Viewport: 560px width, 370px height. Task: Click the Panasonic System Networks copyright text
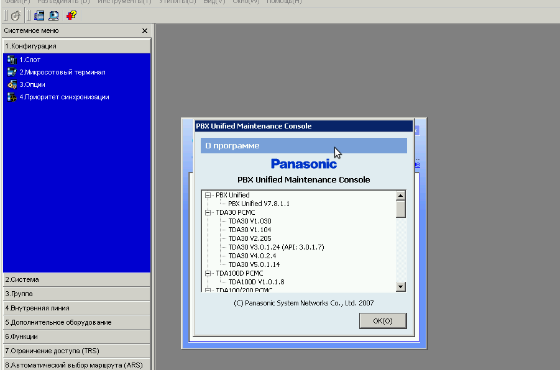(x=303, y=303)
